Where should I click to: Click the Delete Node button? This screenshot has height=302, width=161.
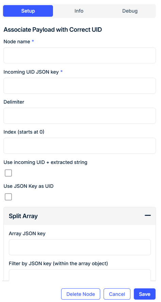80,294
